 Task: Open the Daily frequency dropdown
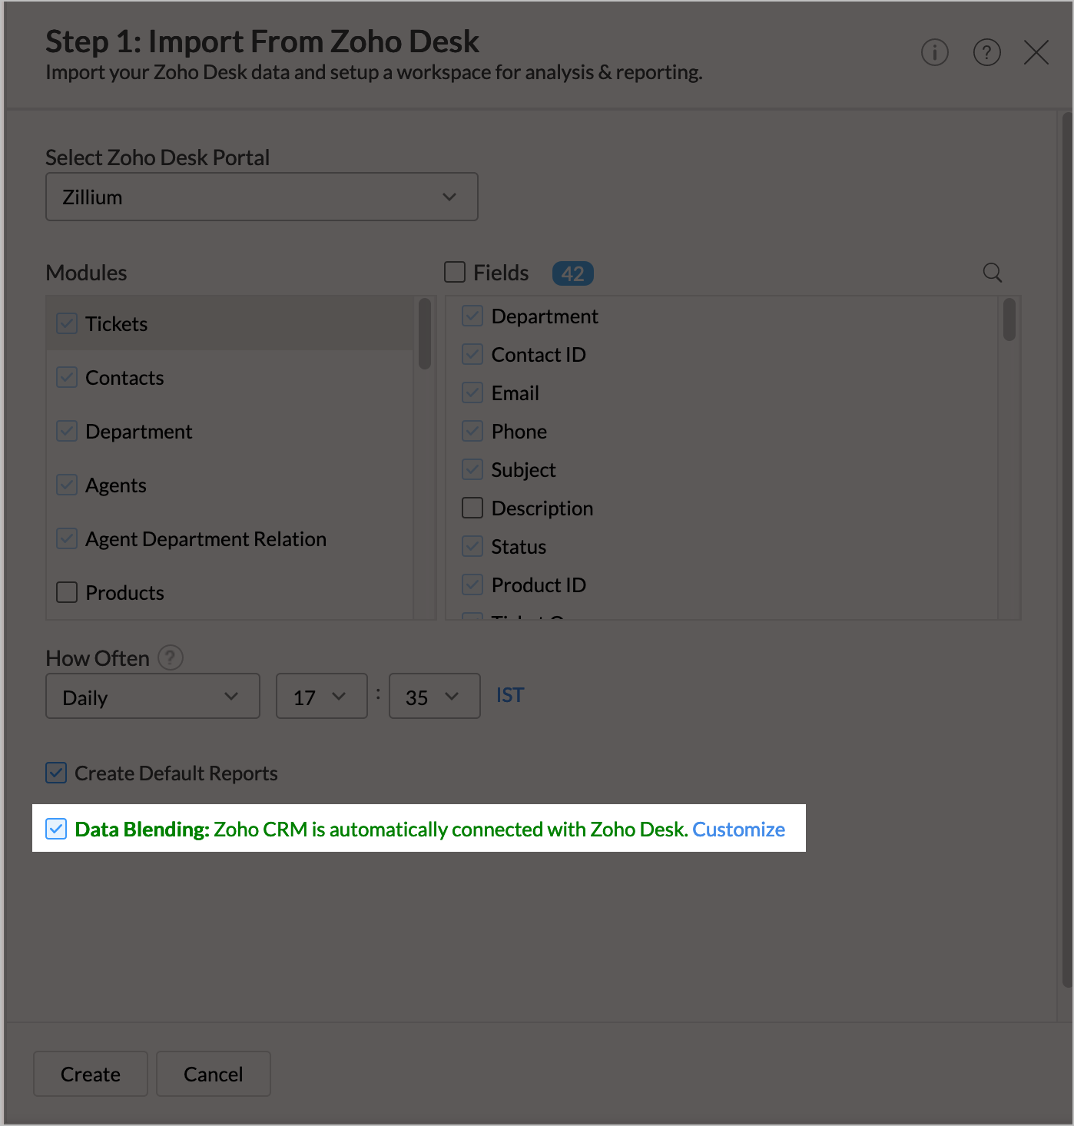[x=152, y=696]
